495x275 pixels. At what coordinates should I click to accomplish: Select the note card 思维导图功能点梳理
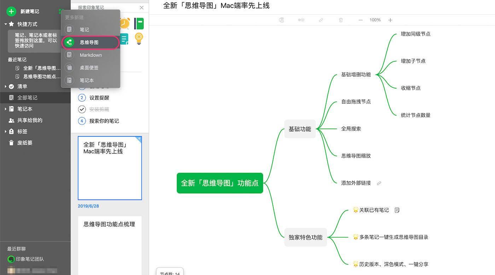(110, 245)
